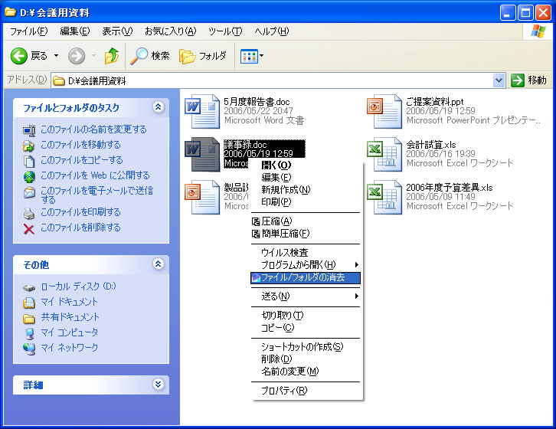Click link このファイルをコピーする
Viewport: 556px width, 429px height.
[81, 160]
